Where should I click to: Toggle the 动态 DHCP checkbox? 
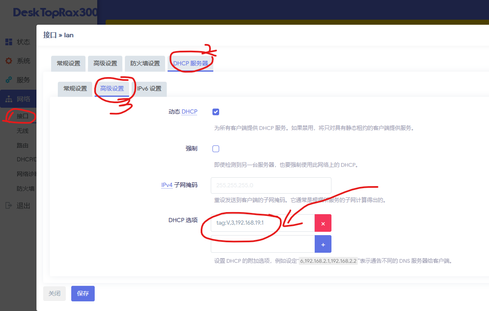point(216,112)
